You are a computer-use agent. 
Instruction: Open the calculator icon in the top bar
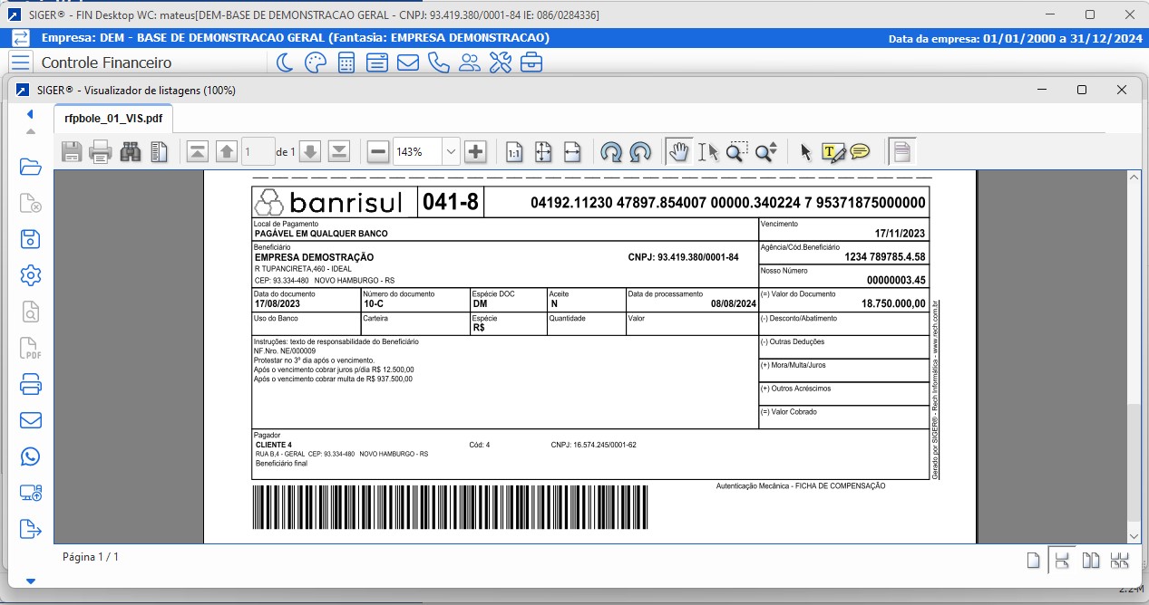coord(346,62)
